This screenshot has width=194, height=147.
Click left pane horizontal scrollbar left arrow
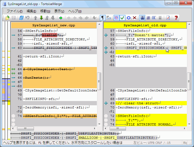[x=13, y=128]
